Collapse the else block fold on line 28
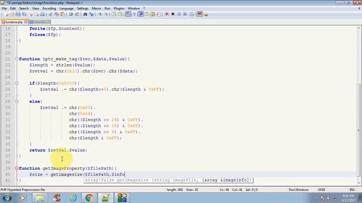The height and width of the screenshot is (203, 362). point(16,101)
